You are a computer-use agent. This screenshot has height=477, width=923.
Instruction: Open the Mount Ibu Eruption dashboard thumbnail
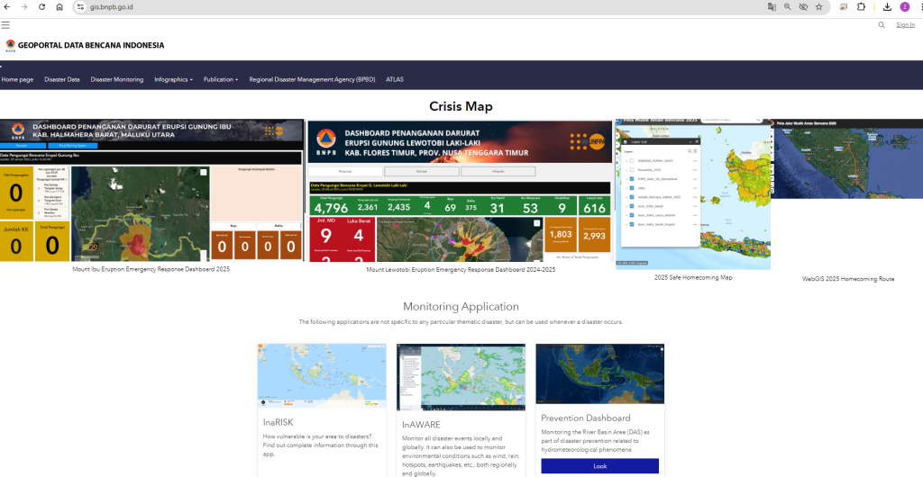[x=151, y=191]
